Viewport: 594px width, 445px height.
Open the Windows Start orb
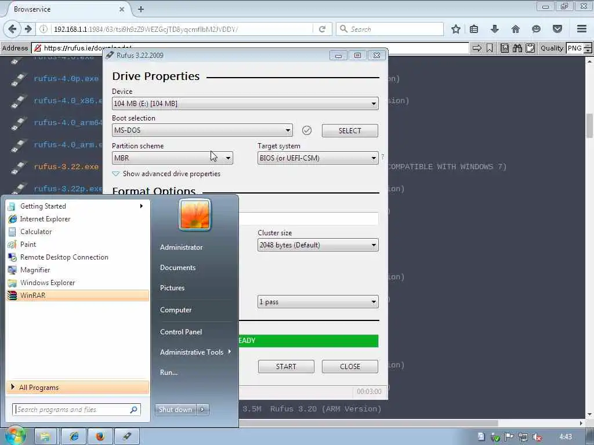click(15, 436)
